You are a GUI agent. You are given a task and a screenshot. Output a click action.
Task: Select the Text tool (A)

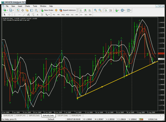point(37,15)
